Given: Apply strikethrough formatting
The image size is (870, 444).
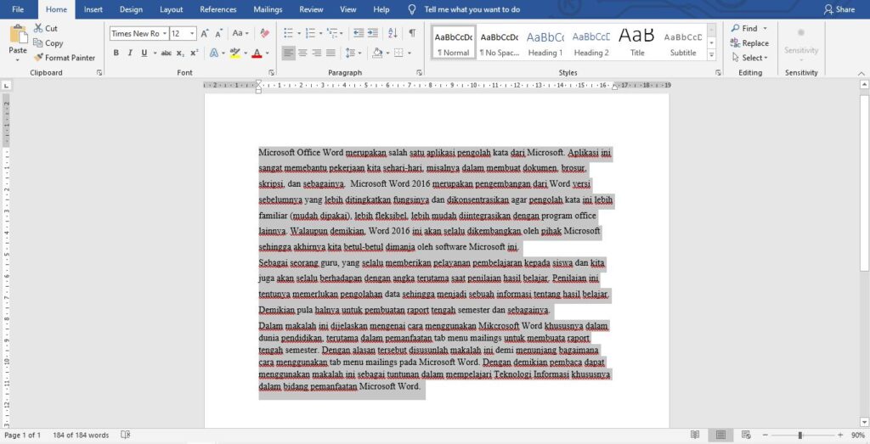Looking at the screenshot, I should tap(166, 53).
